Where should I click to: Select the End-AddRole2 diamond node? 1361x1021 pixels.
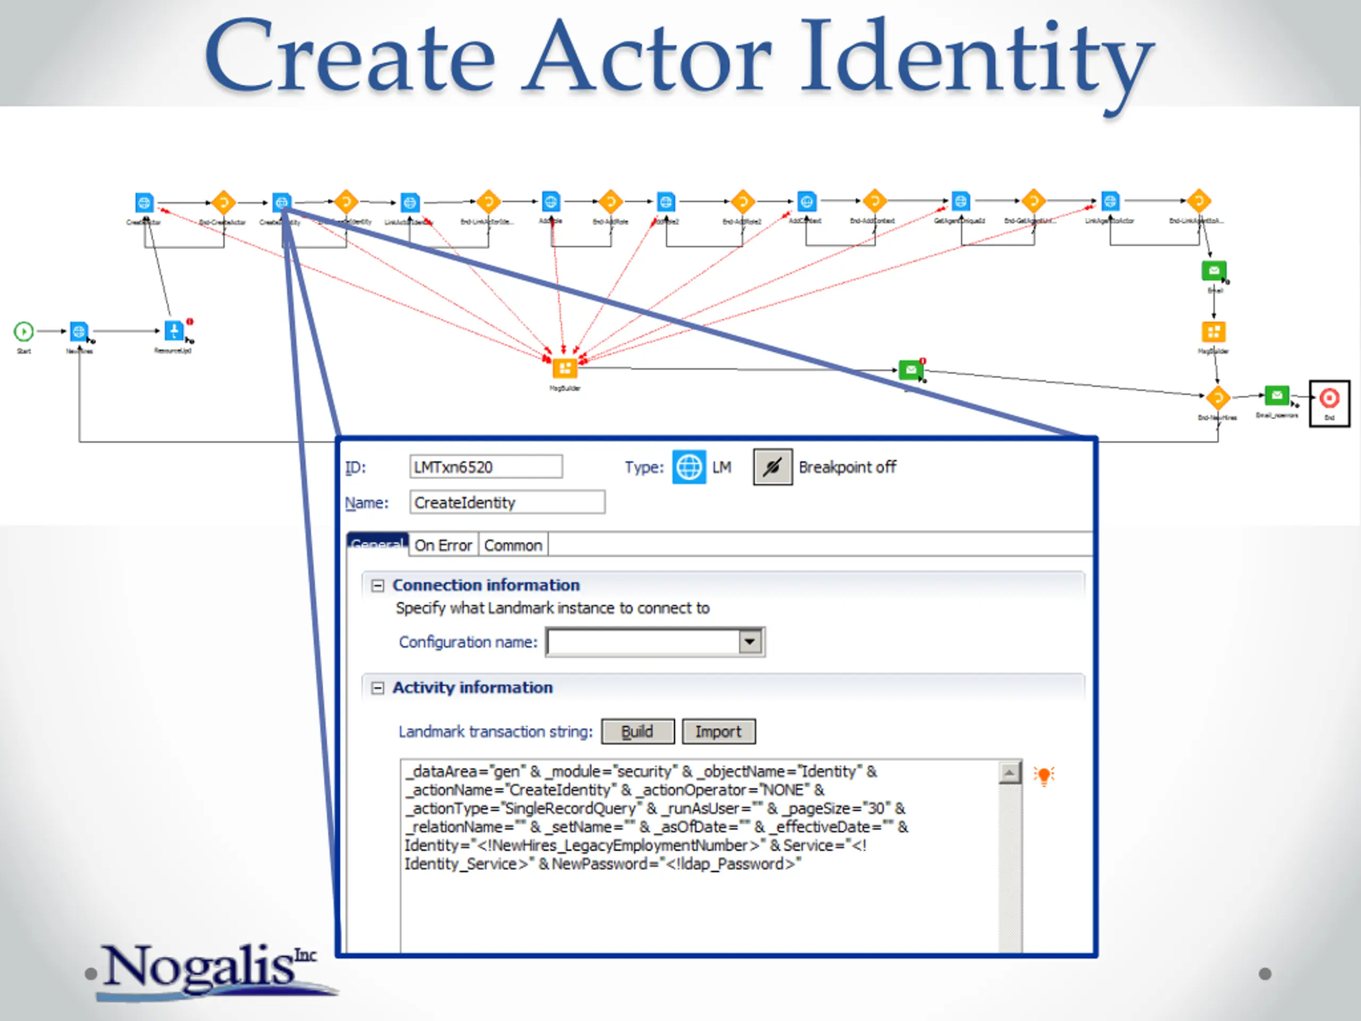click(743, 201)
